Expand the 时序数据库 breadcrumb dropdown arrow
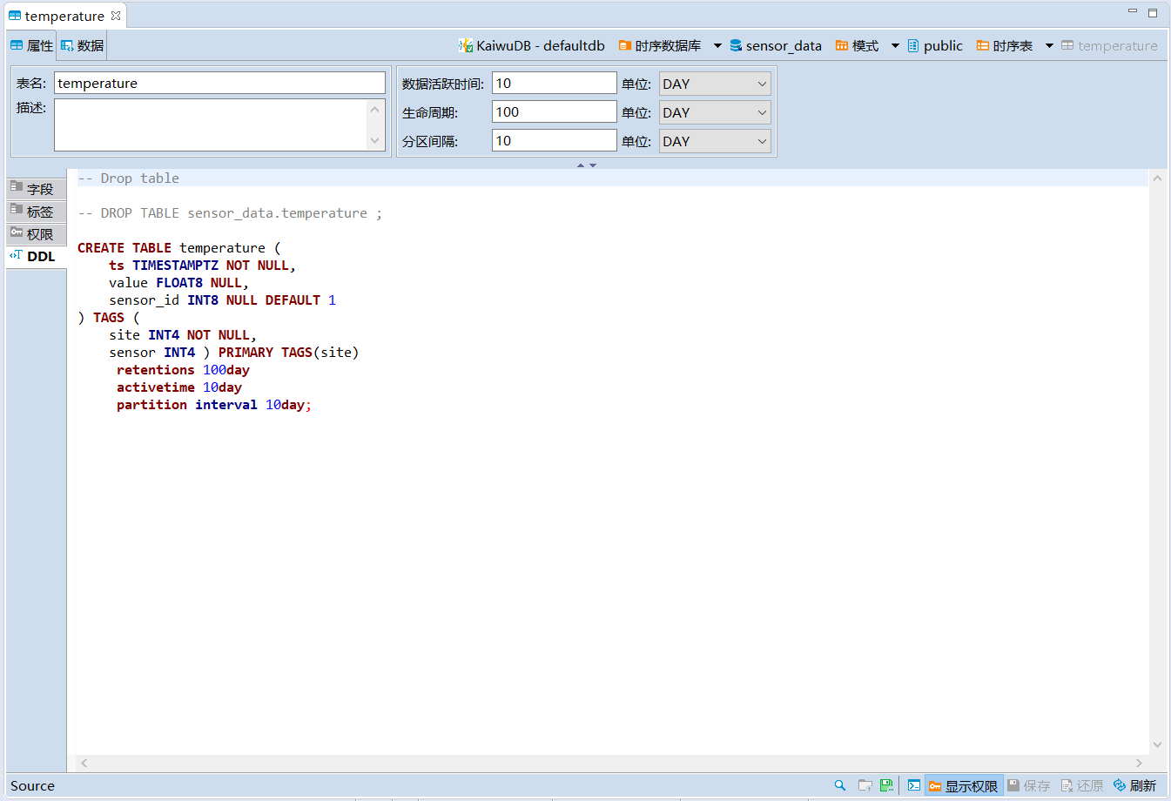Image resolution: width=1171 pixels, height=801 pixels. 717,46
